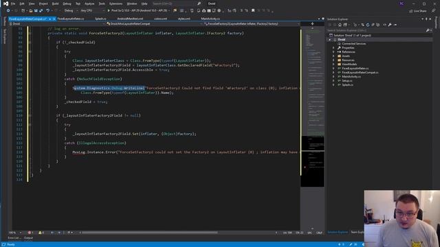Click the Solution Explorer Refresh icon

[x=368, y=25]
